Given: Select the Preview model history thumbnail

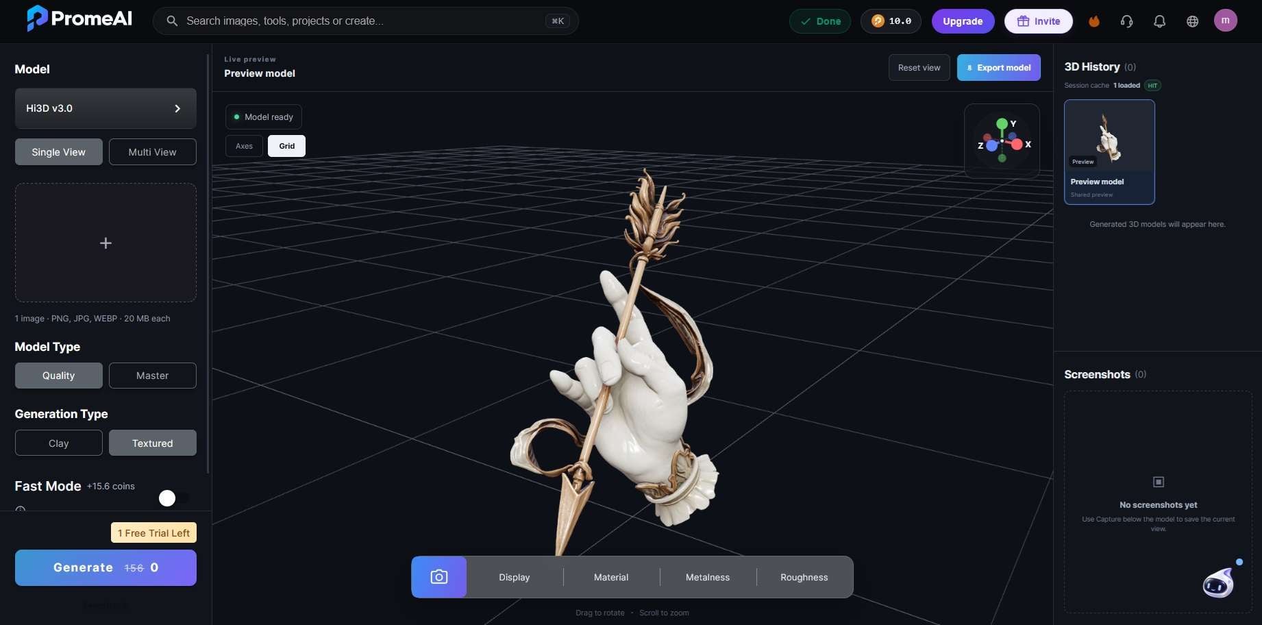Looking at the screenshot, I should (1109, 152).
